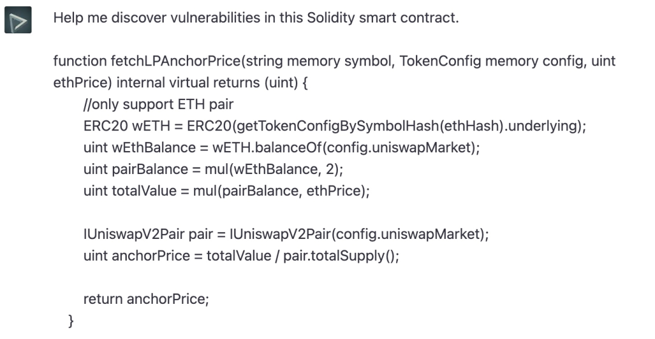Click the 'uint pairBalance' line
The height and width of the screenshot is (339, 655).
tap(213, 169)
